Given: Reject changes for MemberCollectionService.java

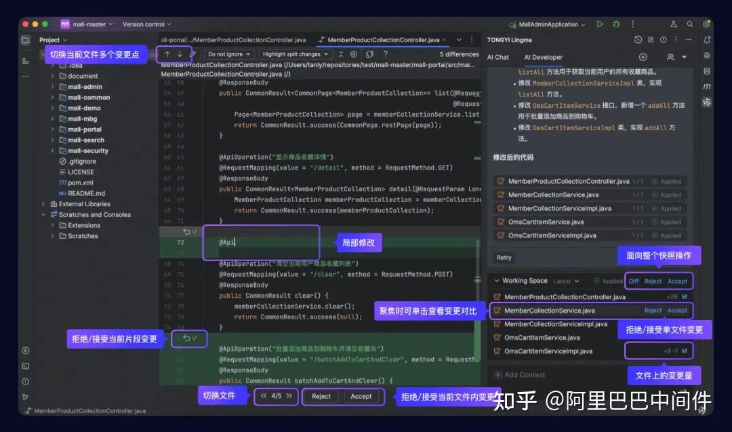Looking at the screenshot, I should coord(652,310).
